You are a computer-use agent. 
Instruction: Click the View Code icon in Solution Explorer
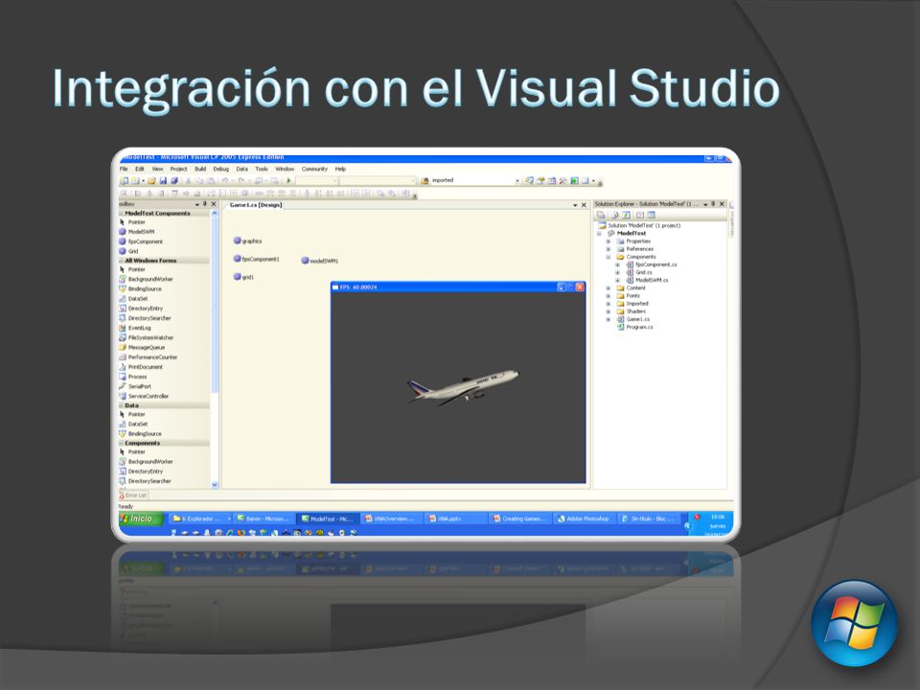(639, 216)
